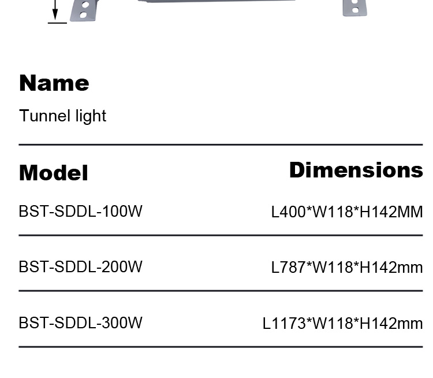Click the L400*W118*H142MM dimensions value
433x378 pixels.
coord(347,212)
